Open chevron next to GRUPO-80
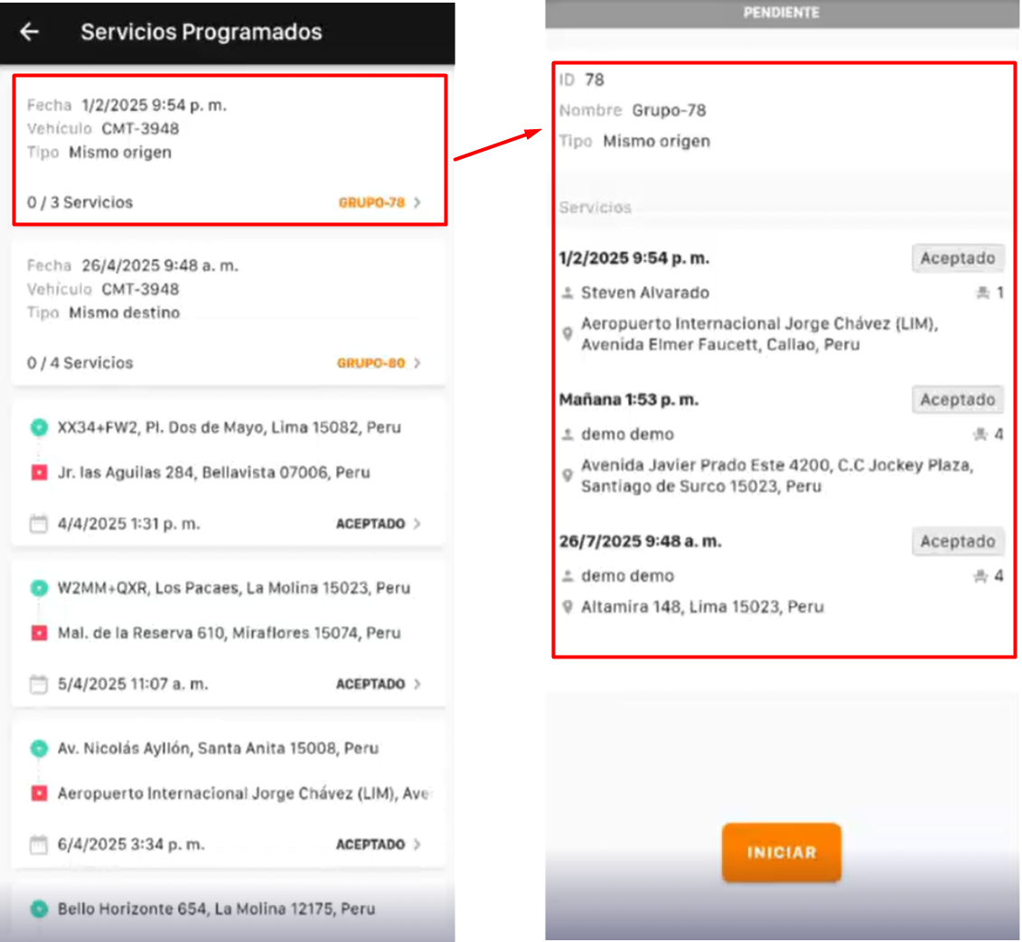 click(x=417, y=363)
